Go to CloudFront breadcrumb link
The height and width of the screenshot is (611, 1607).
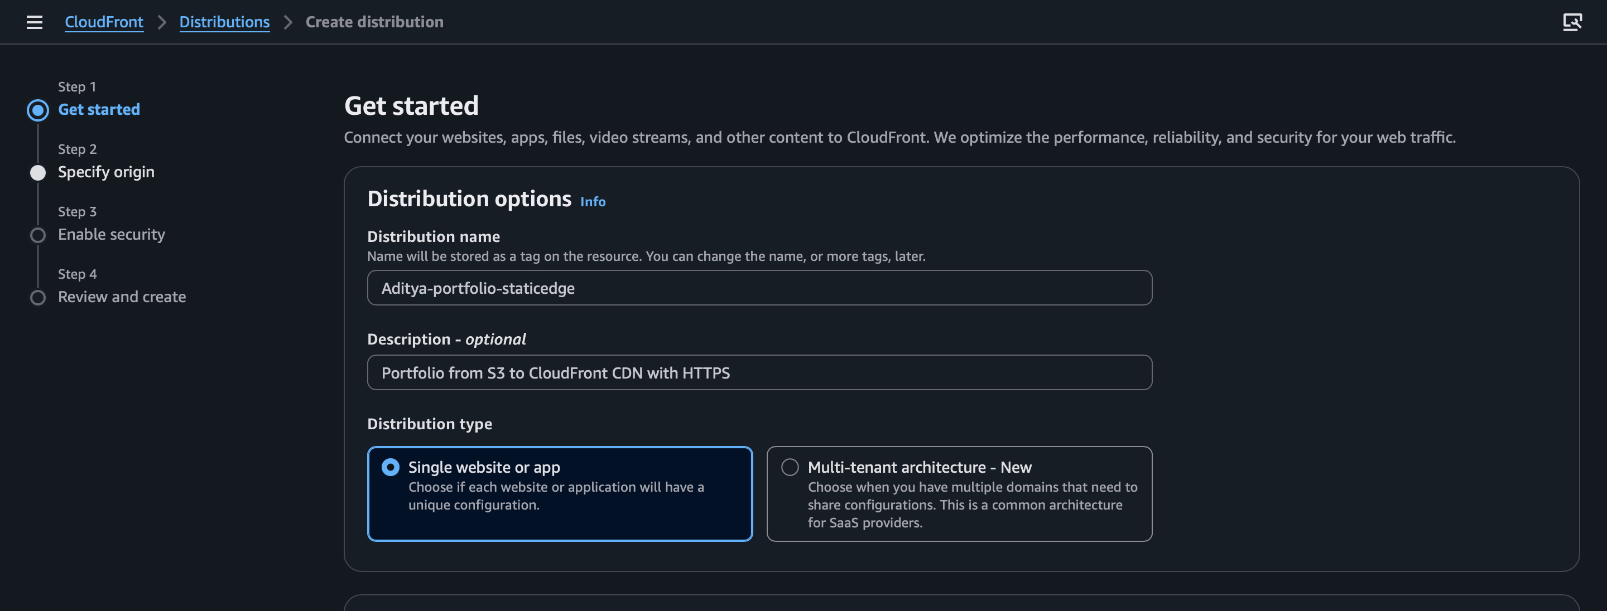(x=104, y=22)
